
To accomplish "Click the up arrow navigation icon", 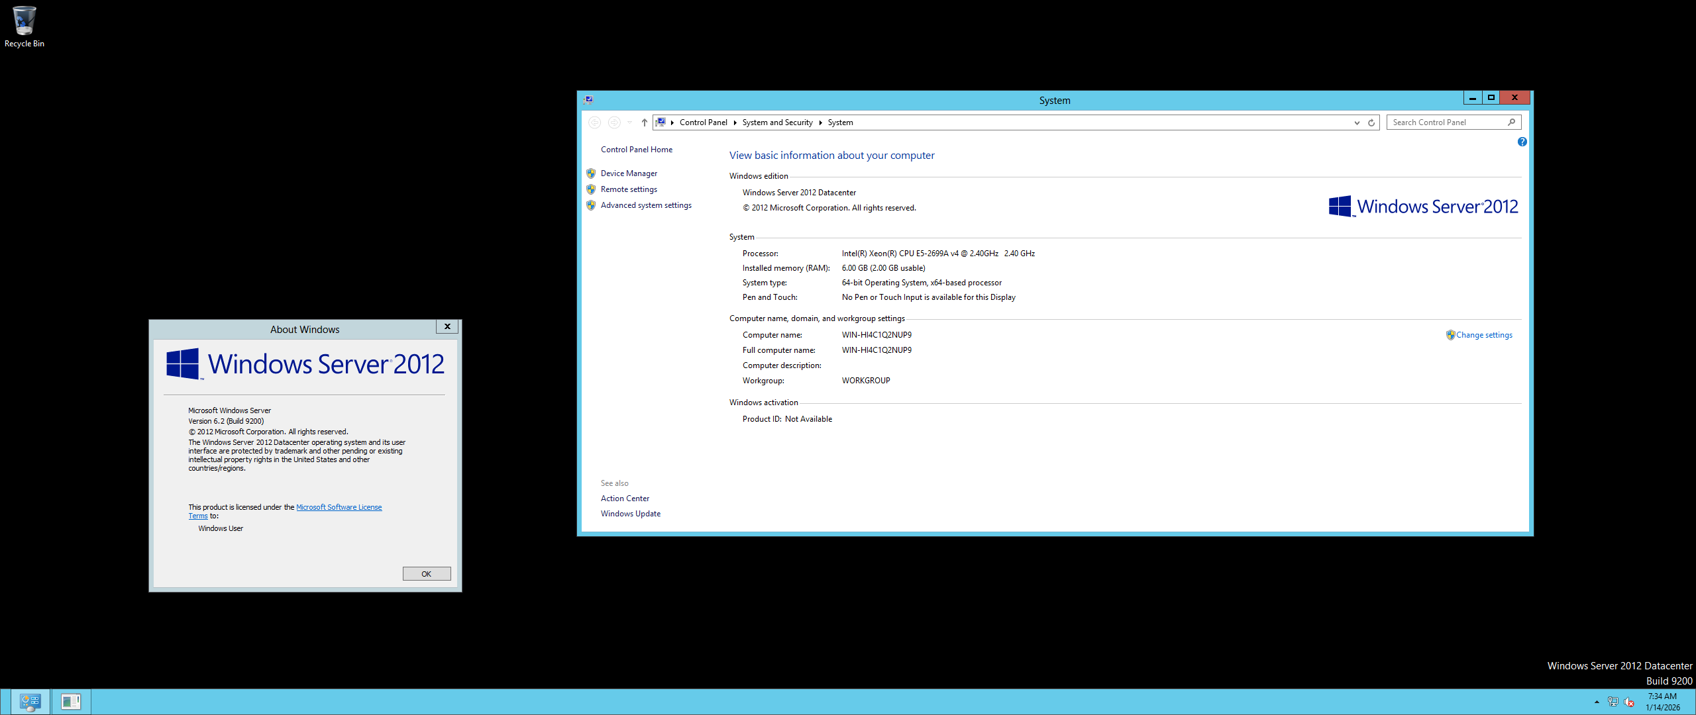I will [x=644, y=122].
